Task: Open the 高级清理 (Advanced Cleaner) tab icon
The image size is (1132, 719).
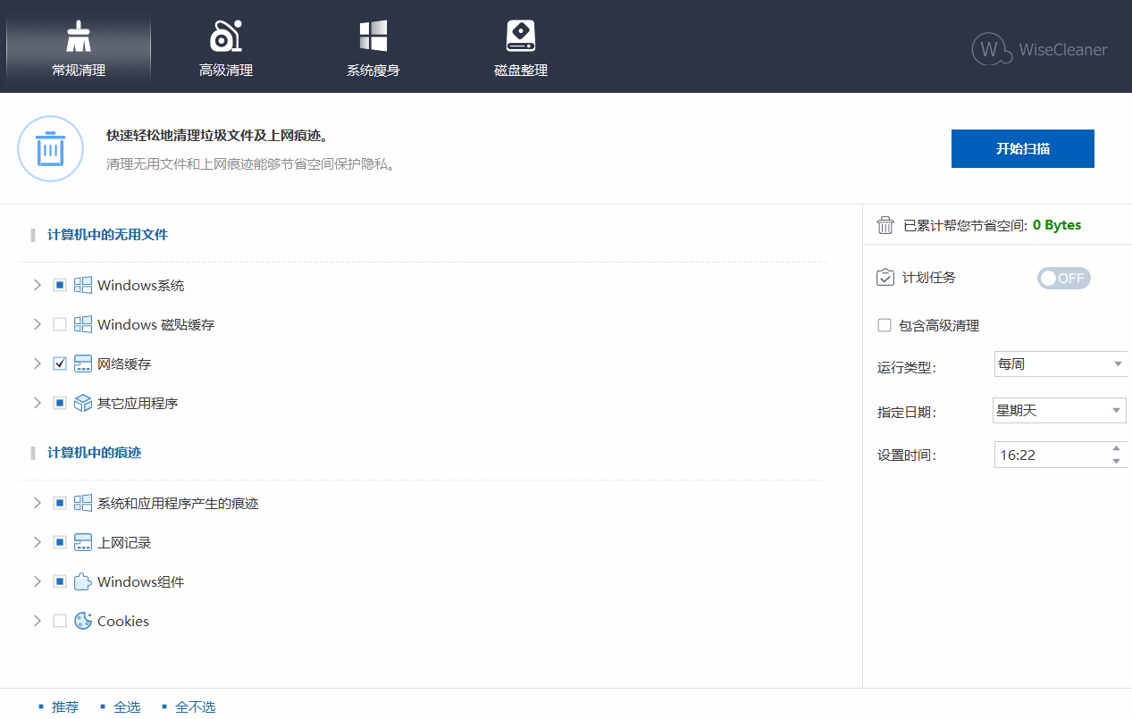Action: [x=225, y=36]
